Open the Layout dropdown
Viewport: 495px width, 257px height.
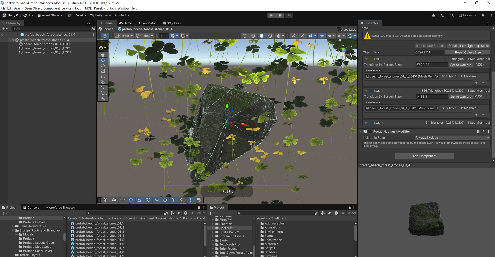tap(467, 15)
